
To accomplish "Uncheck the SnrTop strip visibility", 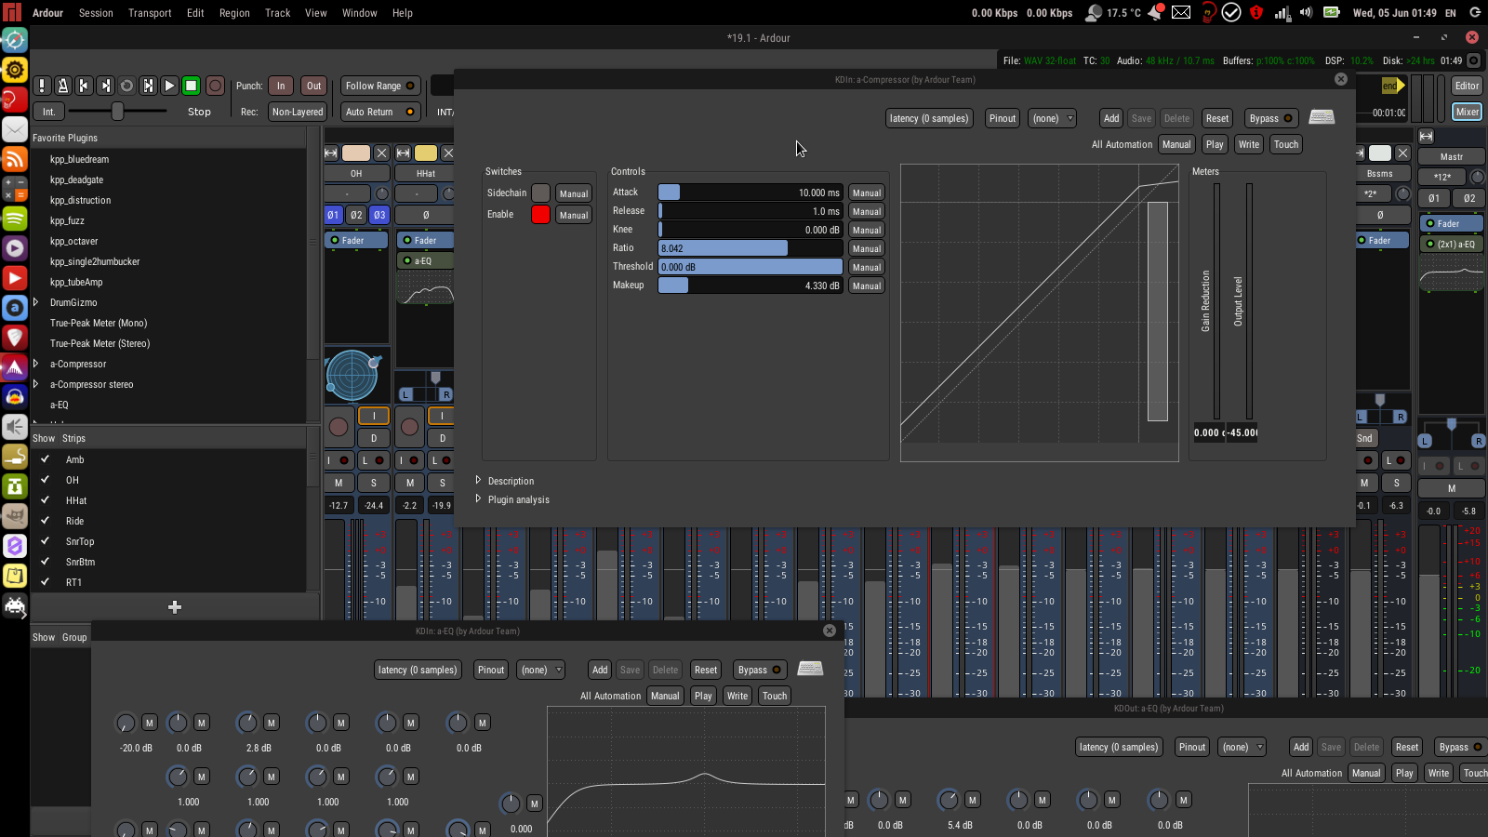I will (45, 541).
